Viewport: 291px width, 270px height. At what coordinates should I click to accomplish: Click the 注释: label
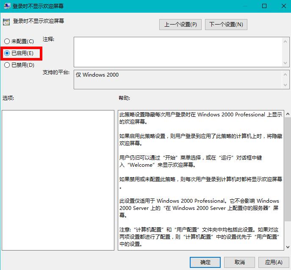[48, 39]
